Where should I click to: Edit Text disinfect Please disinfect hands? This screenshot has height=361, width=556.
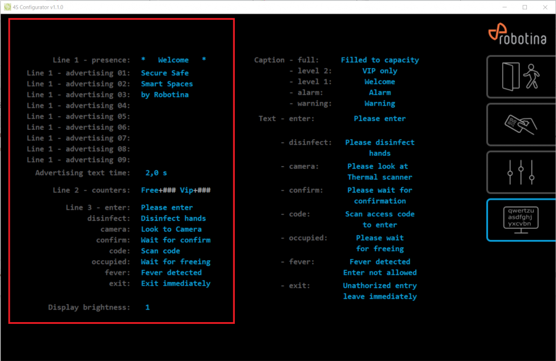point(379,148)
